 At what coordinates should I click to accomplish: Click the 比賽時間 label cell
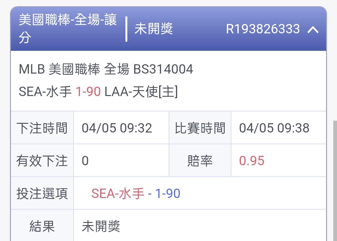coord(200,128)
